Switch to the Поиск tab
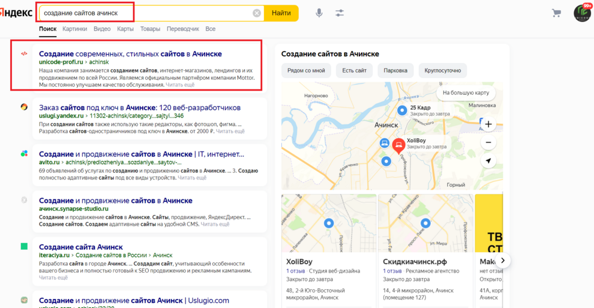 coord(48,29)
